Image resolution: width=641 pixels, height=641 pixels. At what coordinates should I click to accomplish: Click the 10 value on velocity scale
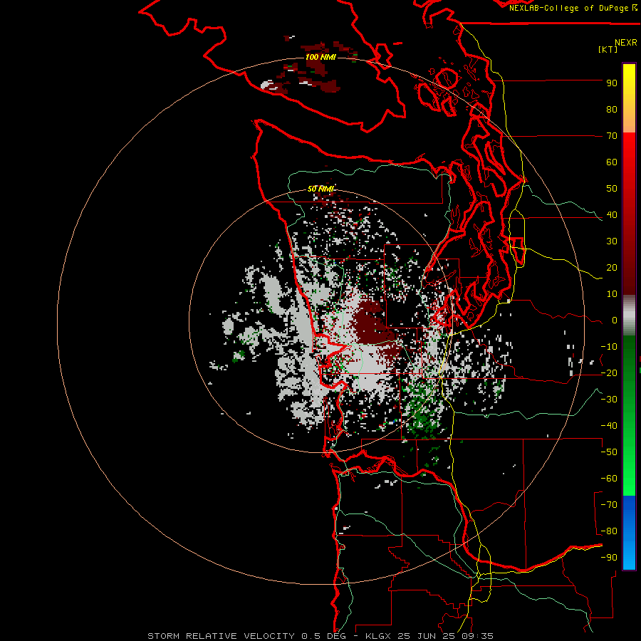(x=612, y=294)
